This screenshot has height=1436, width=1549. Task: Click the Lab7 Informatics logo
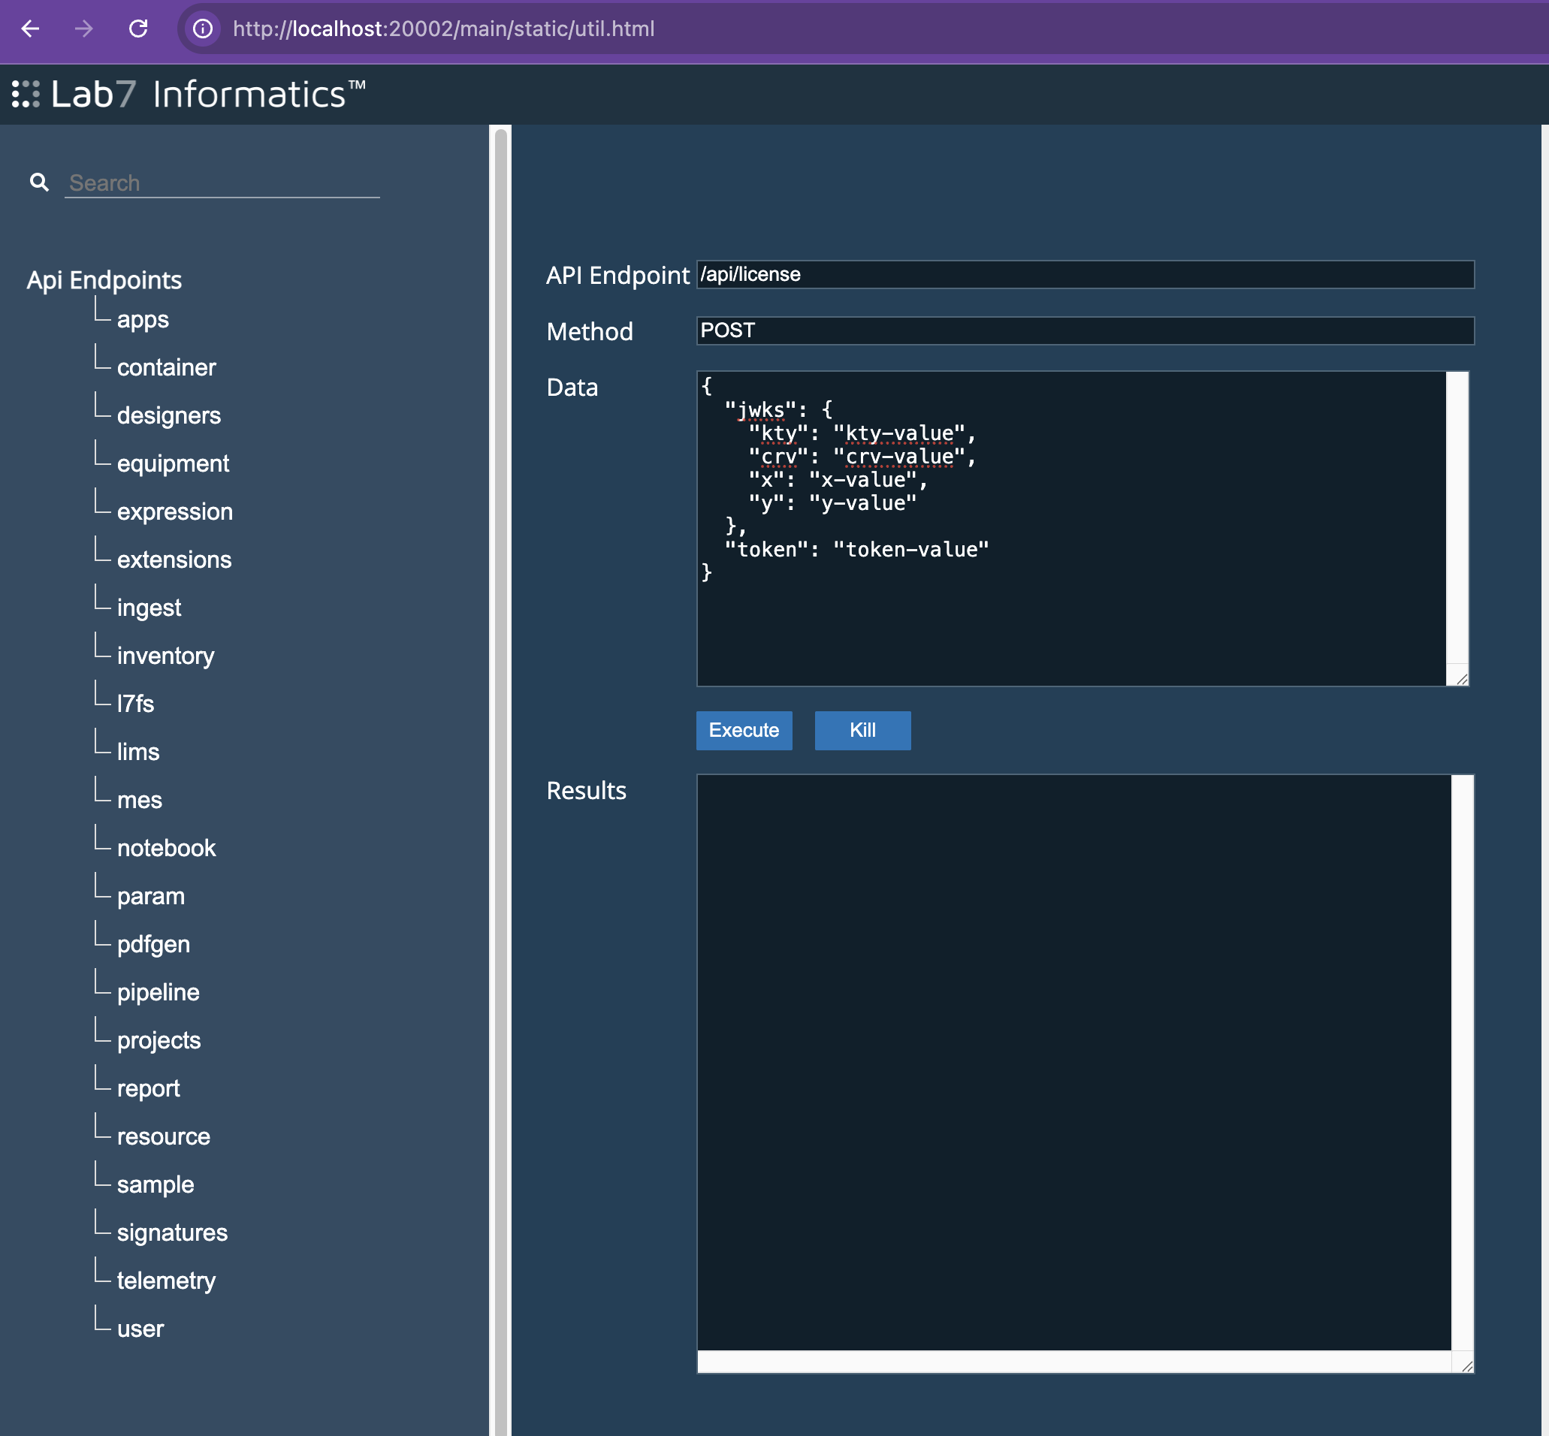click(x=189, y=94)
